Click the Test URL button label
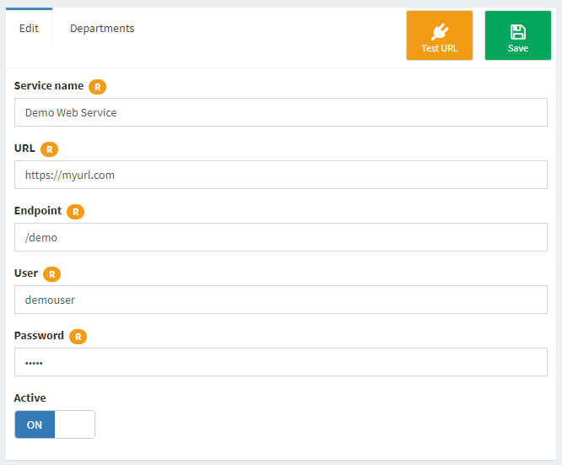The image size is (562, 465). point(440,48)
